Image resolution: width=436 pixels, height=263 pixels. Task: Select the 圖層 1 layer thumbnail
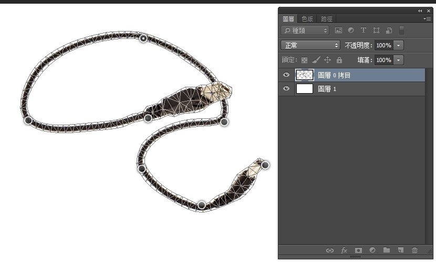(305, 89)
